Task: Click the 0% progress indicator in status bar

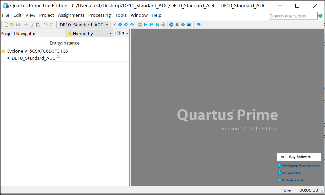Action: coord(287,190)
